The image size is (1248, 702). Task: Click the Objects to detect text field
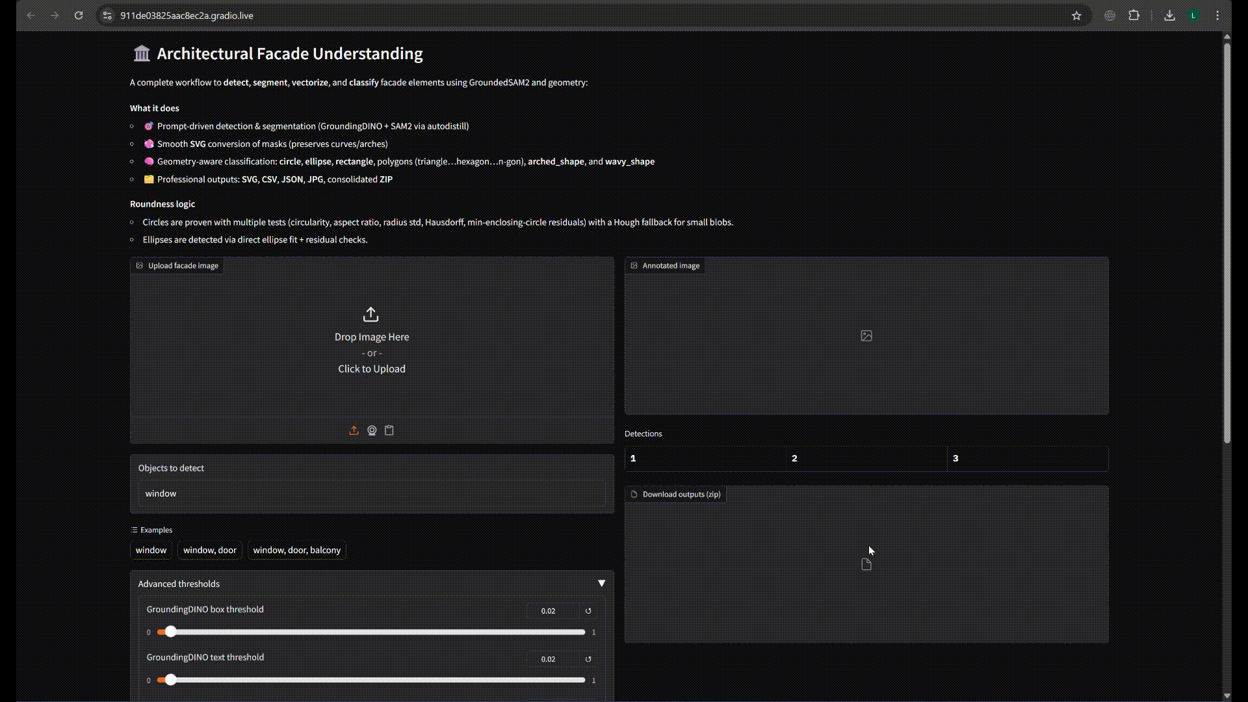(371, 493)
